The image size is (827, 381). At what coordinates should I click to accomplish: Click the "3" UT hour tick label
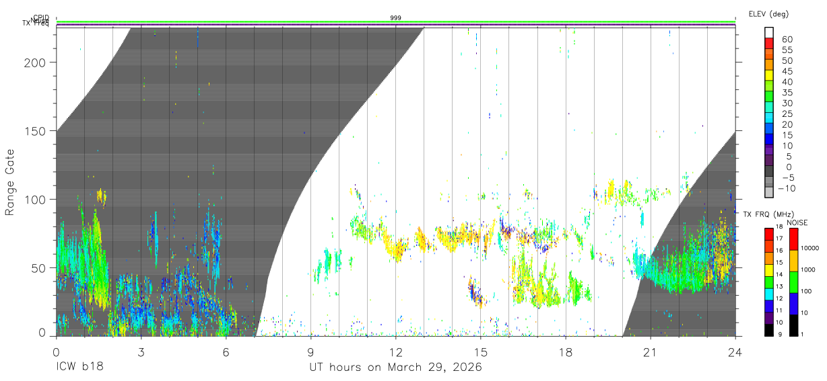pos(141,352)
